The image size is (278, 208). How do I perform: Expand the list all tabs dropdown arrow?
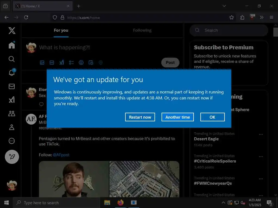click(x=224, y=6)
